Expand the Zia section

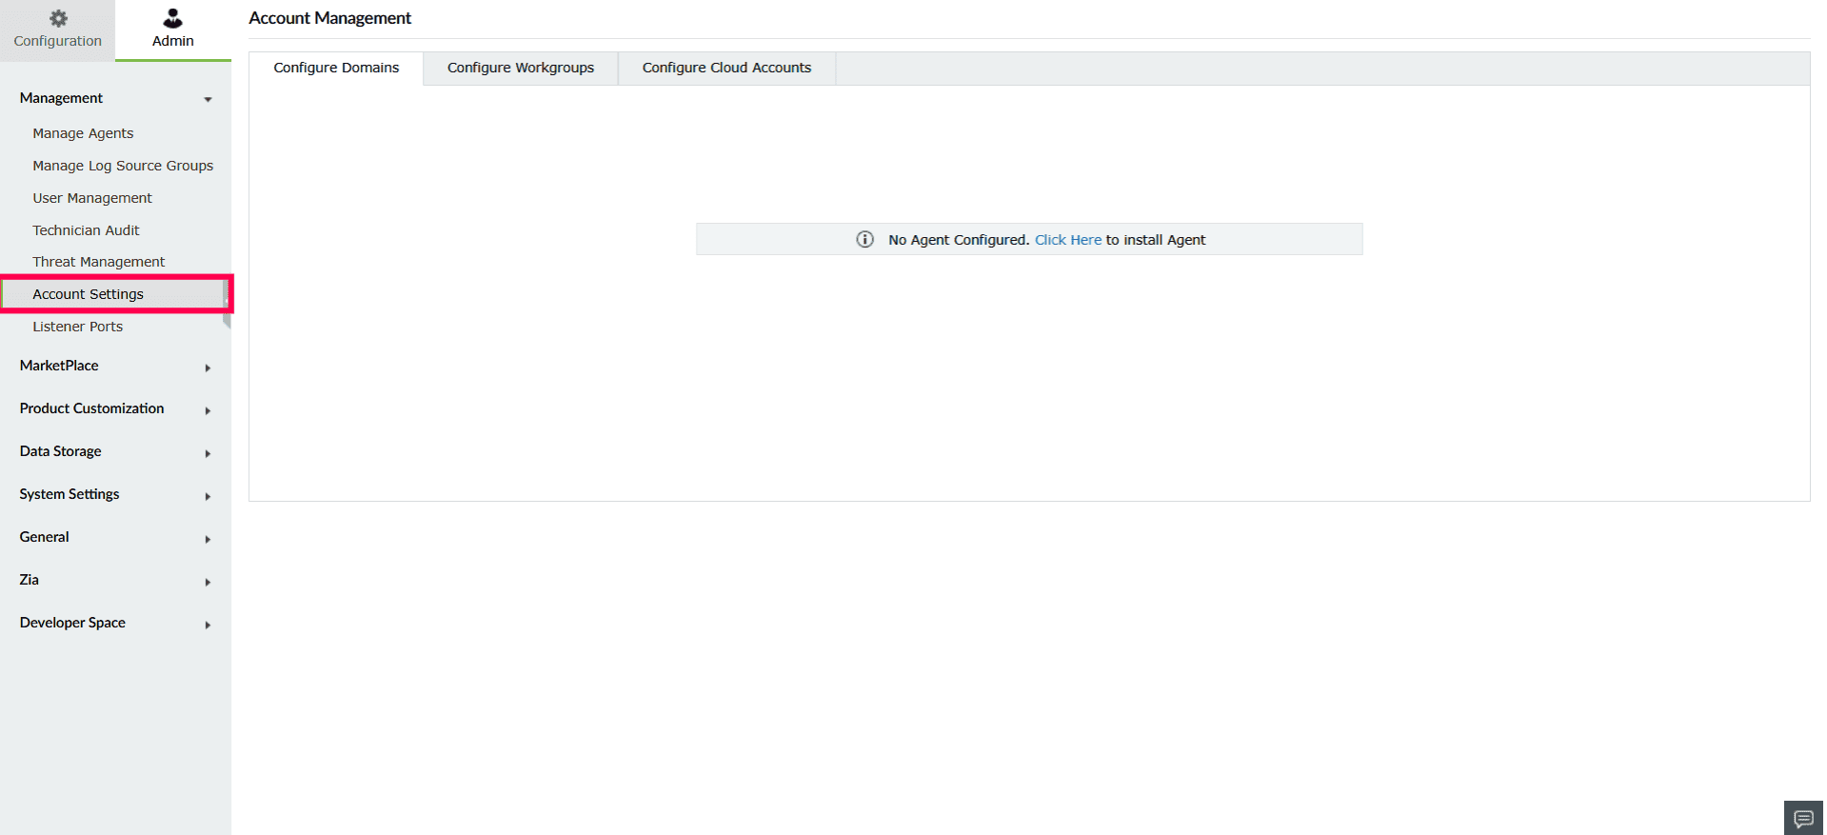pos(115,580)
